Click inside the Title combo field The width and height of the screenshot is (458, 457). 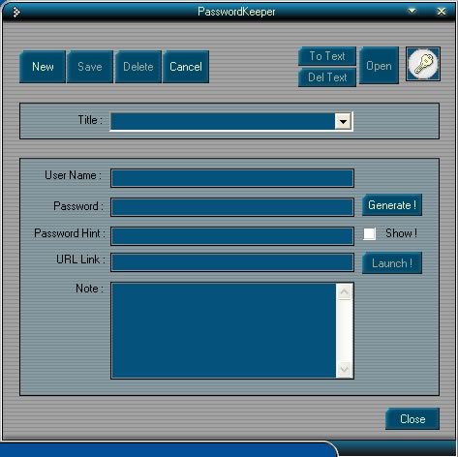[x=224, y=122]
